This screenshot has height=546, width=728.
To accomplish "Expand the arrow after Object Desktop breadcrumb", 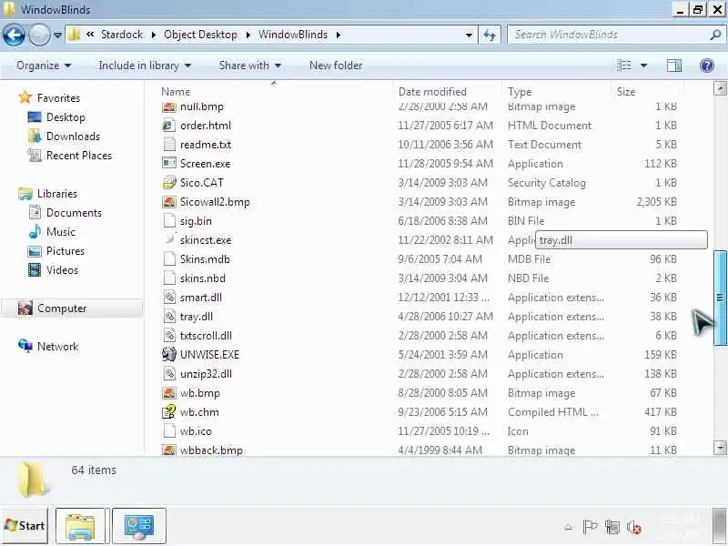I will [248, 35].
